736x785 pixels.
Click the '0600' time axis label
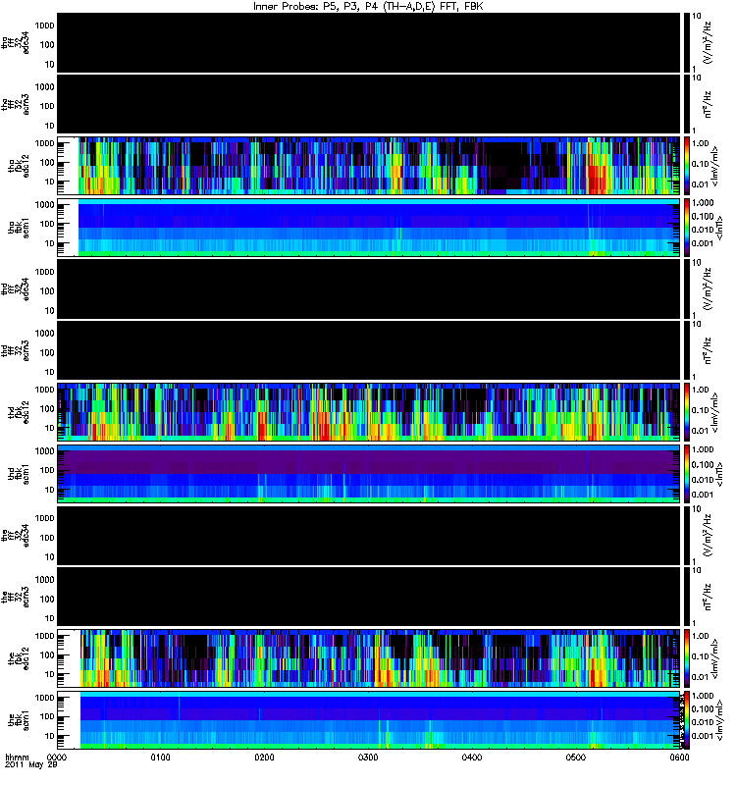[x=679, y=758]
